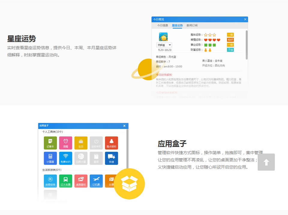Click the greyed 翻译 translate tile
This screenshot has height=215, width=288.
click(x=96, y=158)
